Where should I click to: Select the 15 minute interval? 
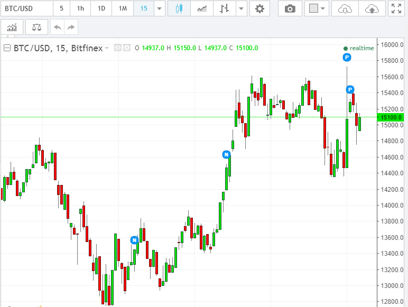(x=144, y=8)
